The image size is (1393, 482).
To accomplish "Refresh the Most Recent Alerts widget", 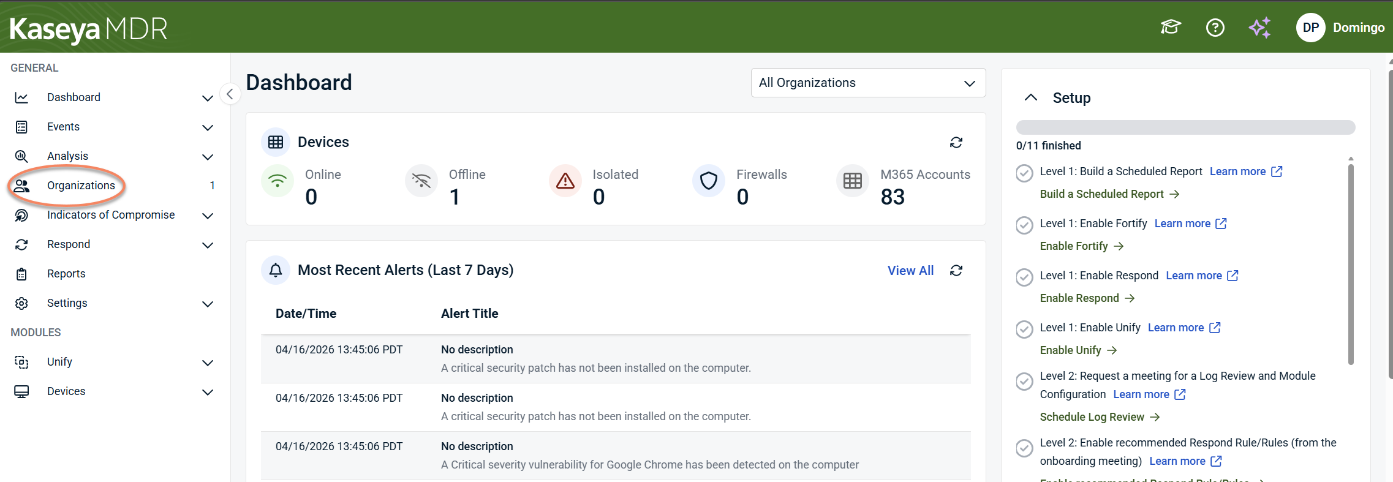I will click(956, 270).
